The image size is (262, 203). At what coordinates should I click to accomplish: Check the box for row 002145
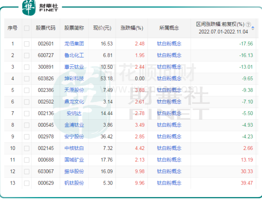(27, 148)
